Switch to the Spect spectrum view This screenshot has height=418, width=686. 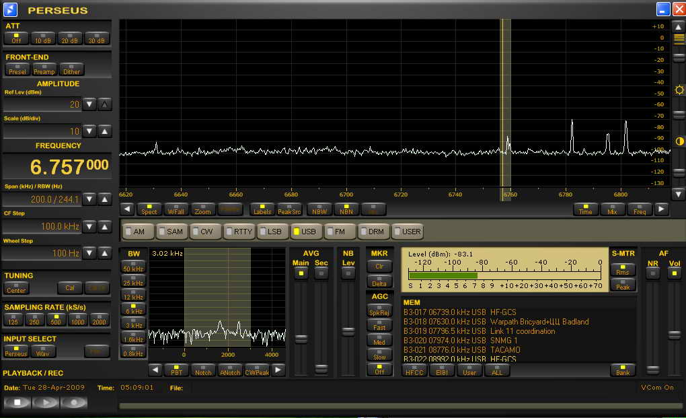click(x=149, y=209)
